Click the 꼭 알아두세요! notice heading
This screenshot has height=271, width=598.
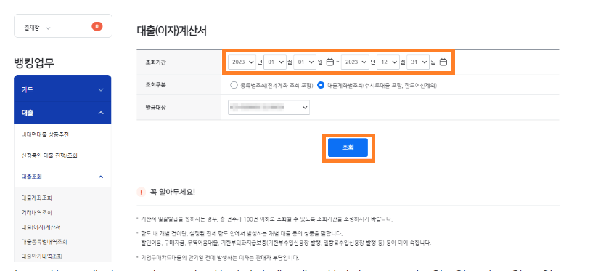point(173,192)
